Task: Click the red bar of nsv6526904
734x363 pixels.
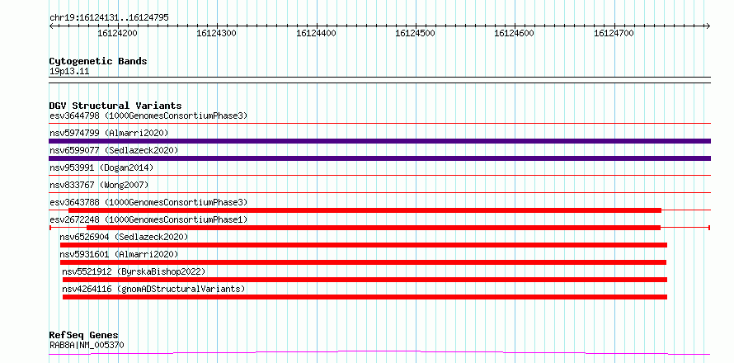Action: 363,245
